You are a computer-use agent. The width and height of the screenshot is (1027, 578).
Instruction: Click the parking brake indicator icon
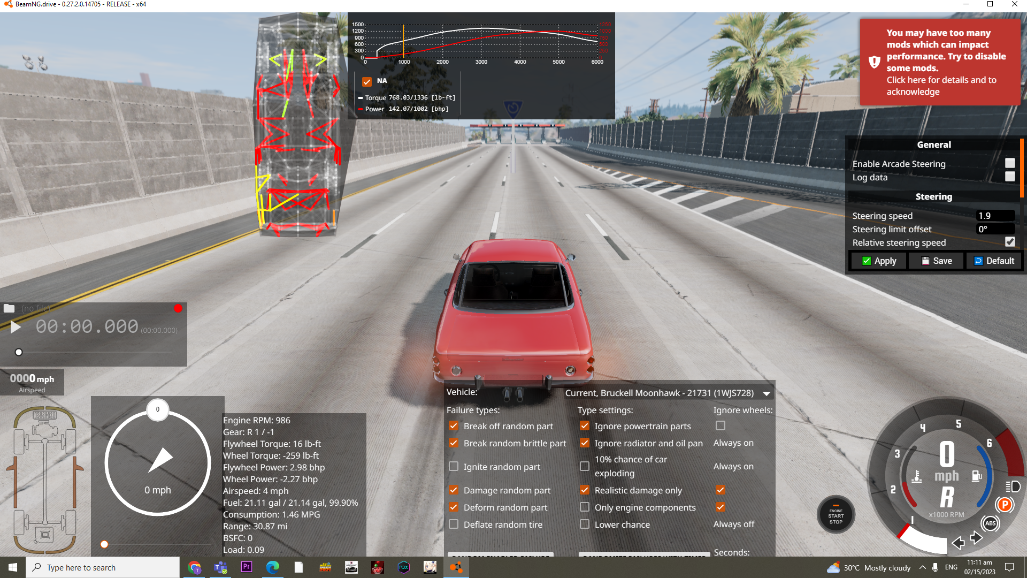click(x=1005, y=505)
